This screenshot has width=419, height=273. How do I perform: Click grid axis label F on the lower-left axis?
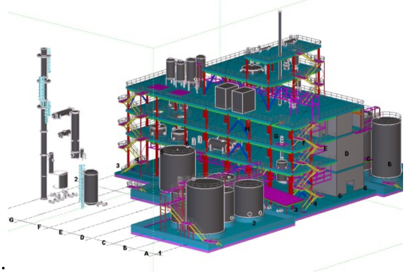(x=39, y=227)
